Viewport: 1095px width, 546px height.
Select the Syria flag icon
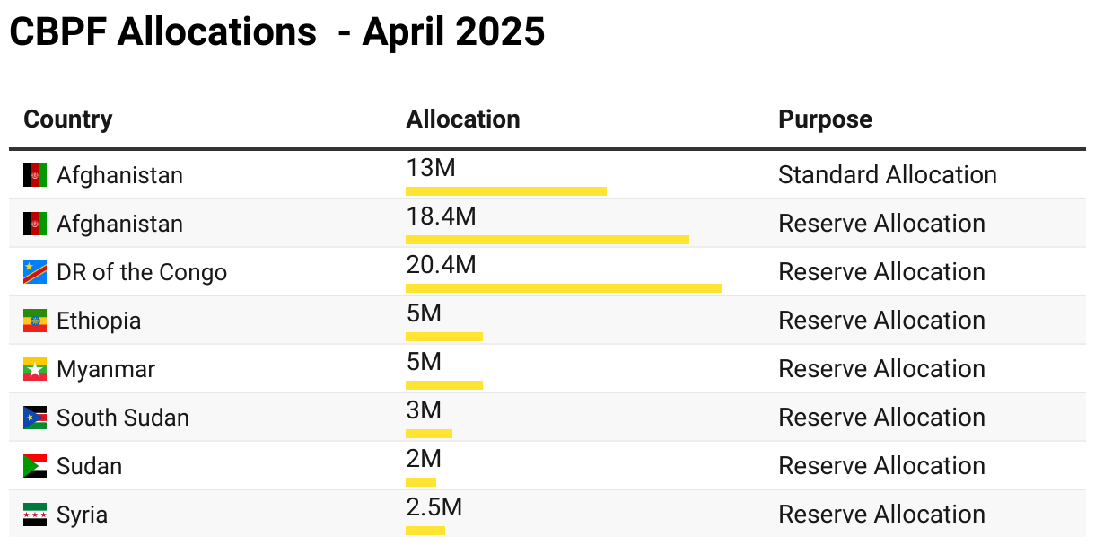[x=35, y=515]
